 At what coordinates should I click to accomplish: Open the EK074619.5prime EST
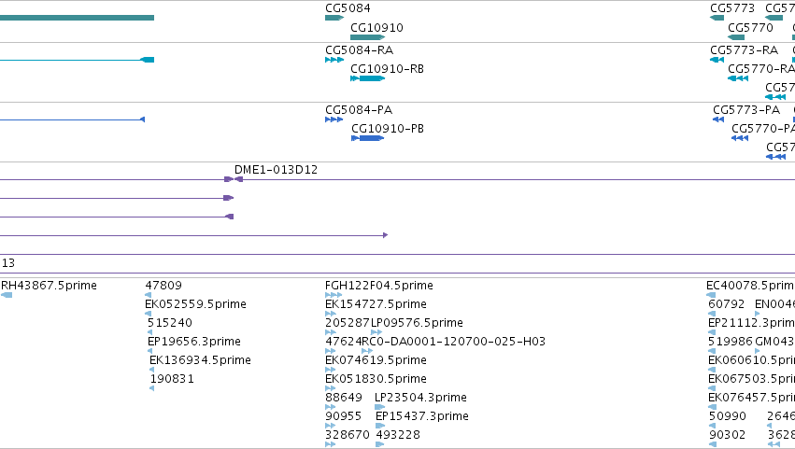(376, 360)
